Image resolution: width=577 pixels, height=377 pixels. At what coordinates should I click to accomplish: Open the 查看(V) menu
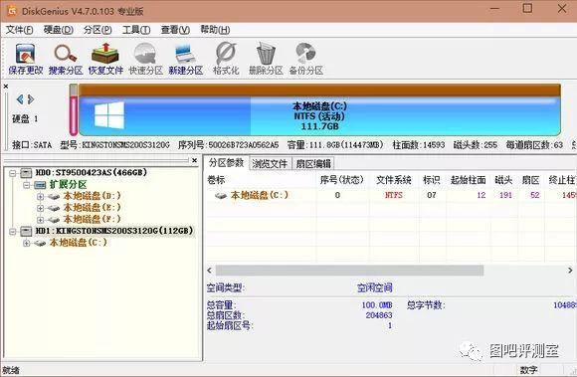pyautogui.click(x=175, y=30)
